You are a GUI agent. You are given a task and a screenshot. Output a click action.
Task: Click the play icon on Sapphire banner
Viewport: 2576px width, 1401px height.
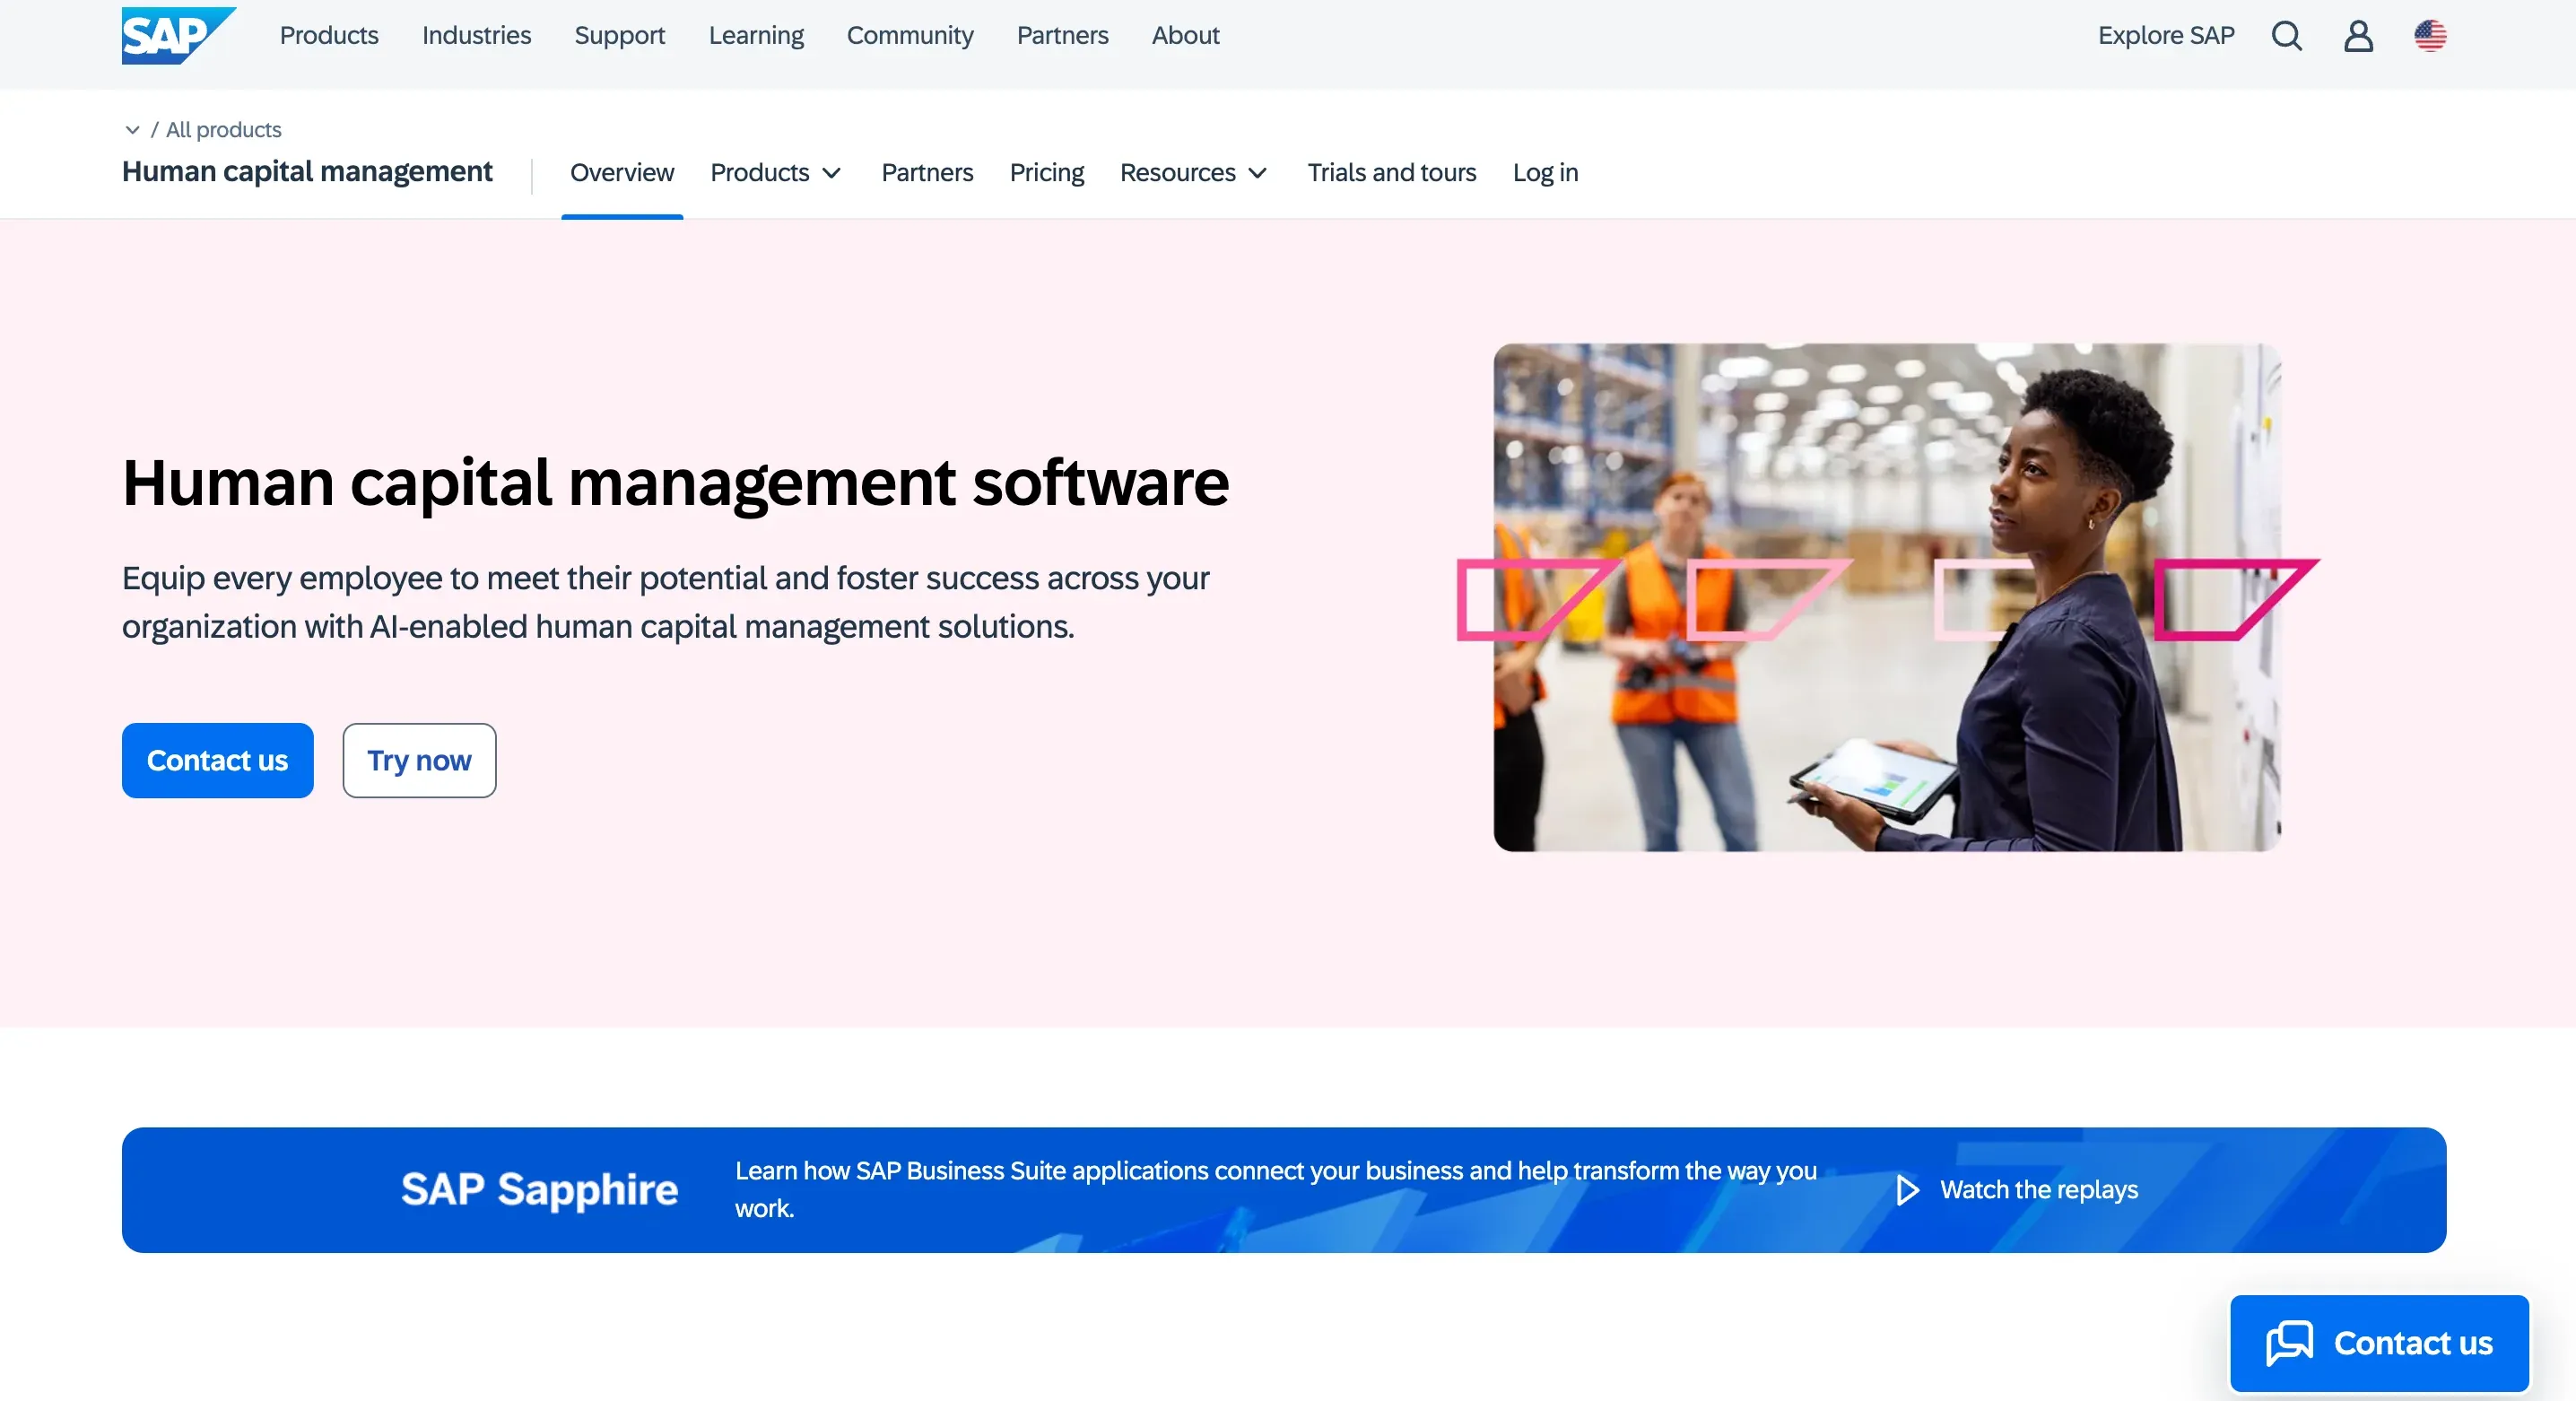(x=1907, y=1190)
